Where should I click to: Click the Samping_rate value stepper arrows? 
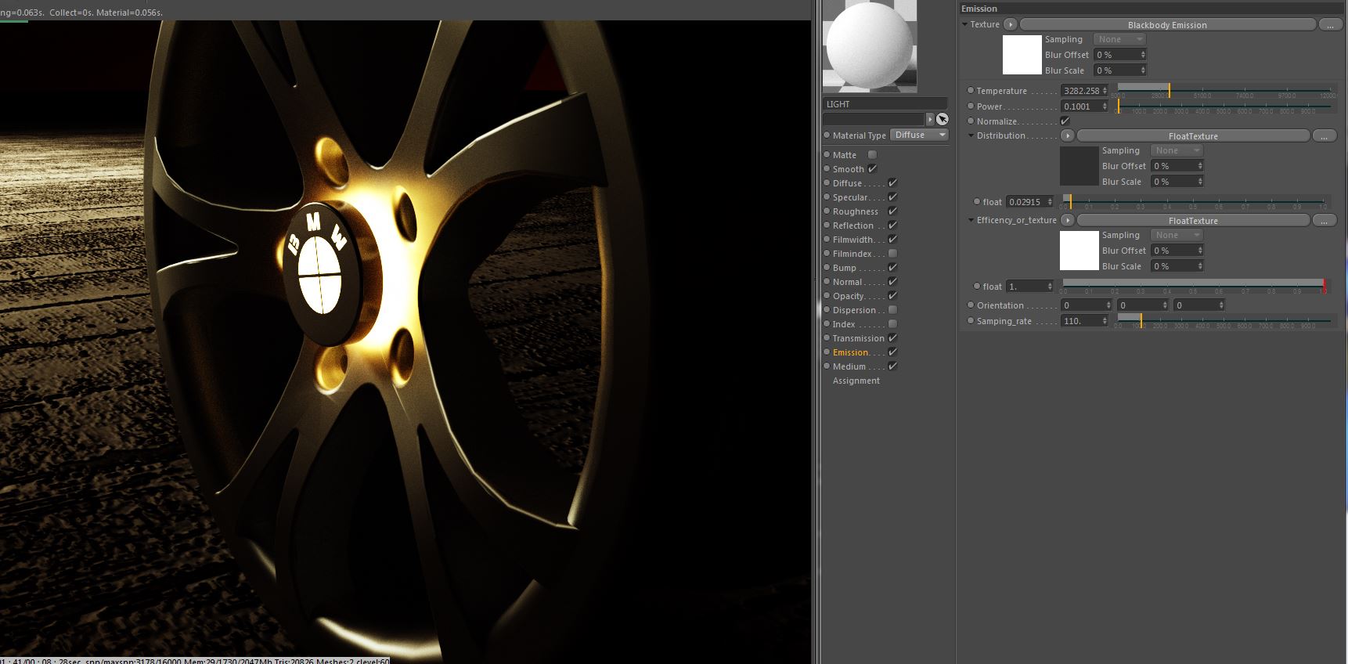click(x=1105, y=321)
